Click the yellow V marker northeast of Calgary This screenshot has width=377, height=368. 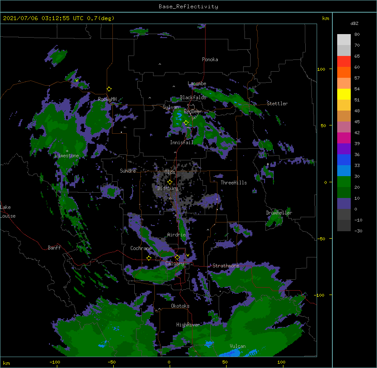point(188,255)
